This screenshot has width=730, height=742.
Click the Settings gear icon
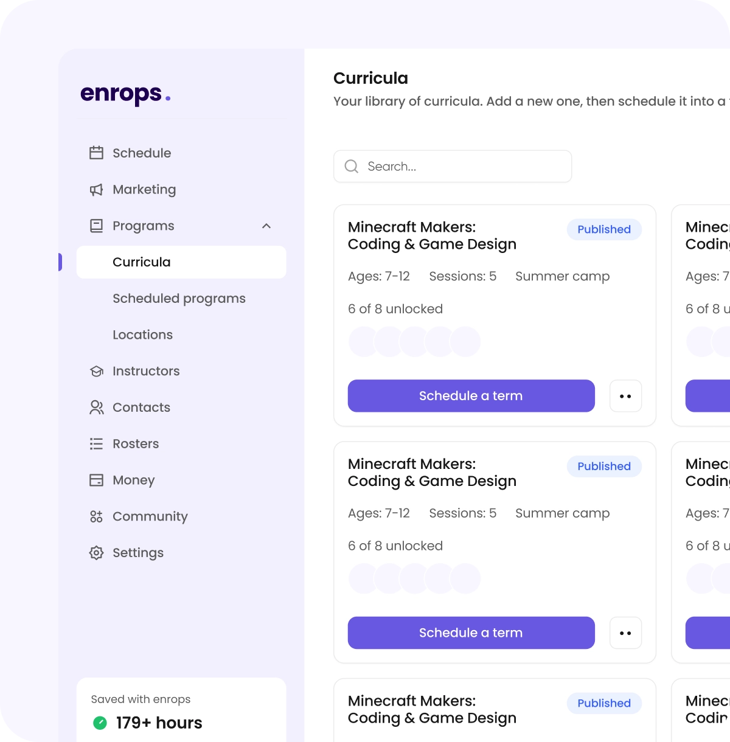[x=96, y=553]
